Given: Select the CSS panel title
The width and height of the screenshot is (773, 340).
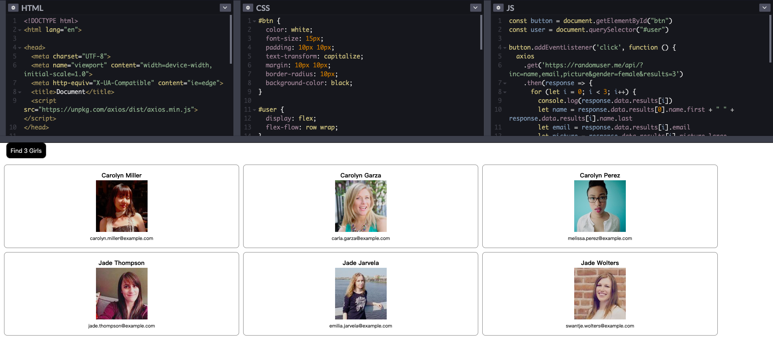Looking at the screenshot, I should (263, 8).
